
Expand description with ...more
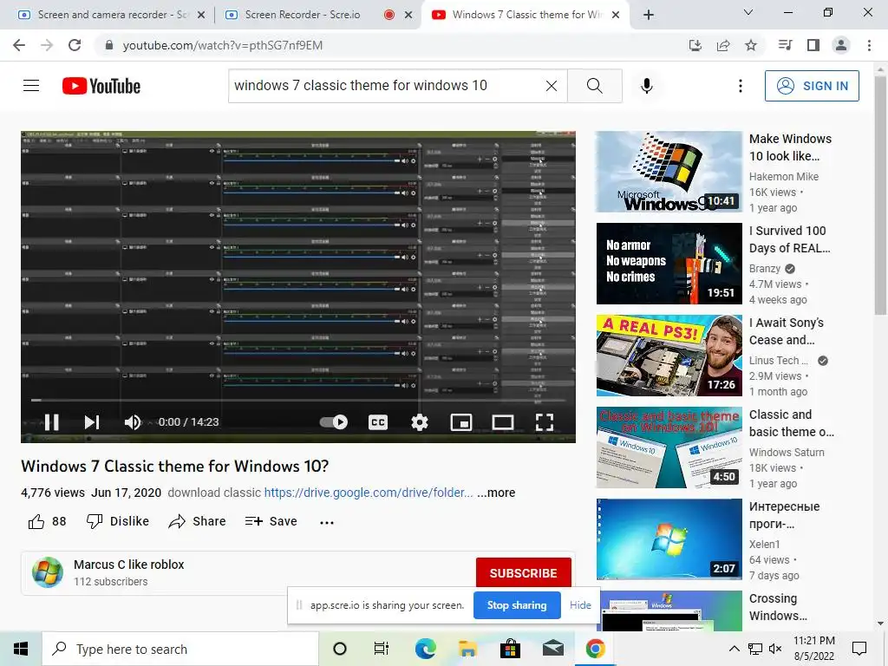[x=496, y=493]
